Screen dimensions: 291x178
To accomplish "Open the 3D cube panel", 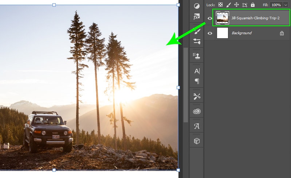I will point(197,141).
